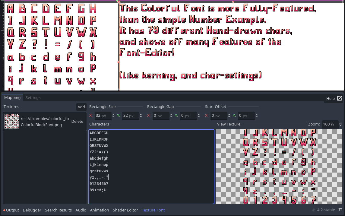
Task: Focus the Rectangle Gap Y field
Action: (x=188, y=116)
